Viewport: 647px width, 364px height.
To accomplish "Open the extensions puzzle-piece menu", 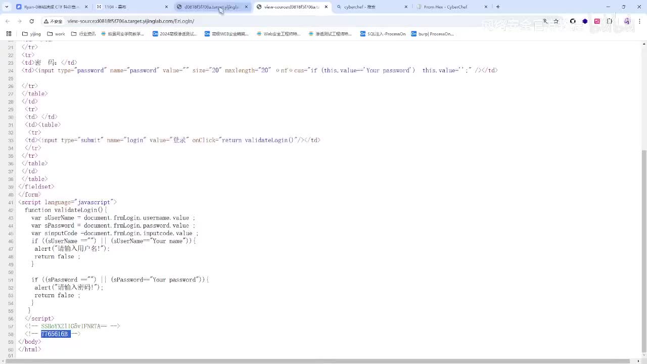I will [609, 21].
